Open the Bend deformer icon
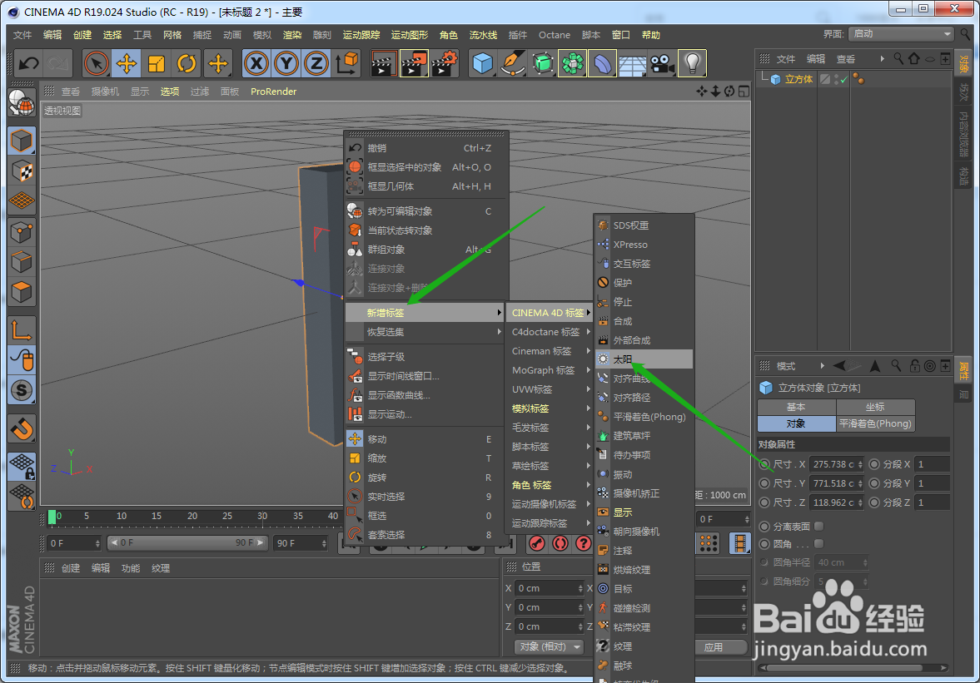The width and height of the screenshot is (980, 683). (603, 64)
